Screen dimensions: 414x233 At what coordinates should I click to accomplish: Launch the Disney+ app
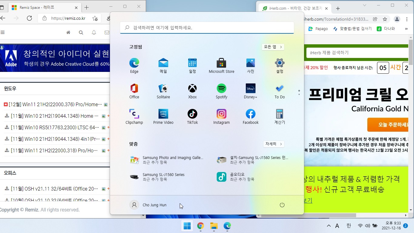pos(251,91)
